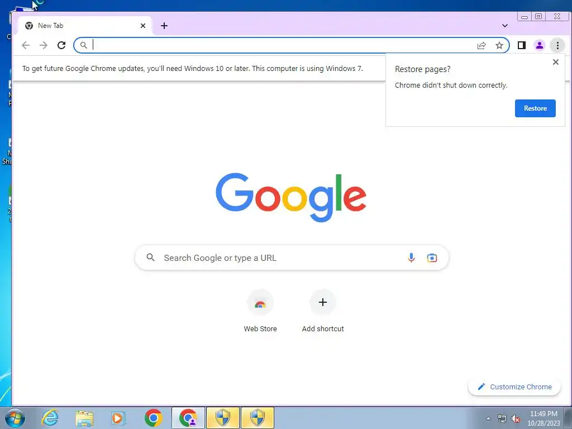Click the first security shield taskbar item

click(x=223, y=418)
